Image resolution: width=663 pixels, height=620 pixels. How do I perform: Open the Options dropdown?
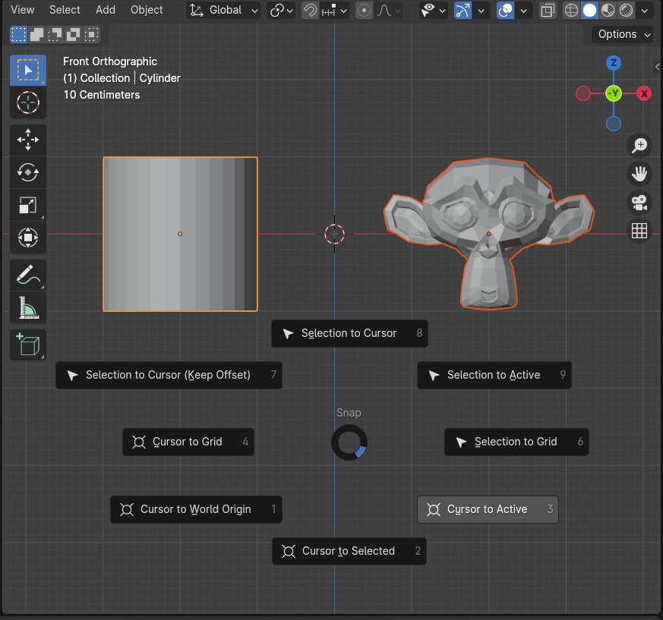[x=624, y=34]
